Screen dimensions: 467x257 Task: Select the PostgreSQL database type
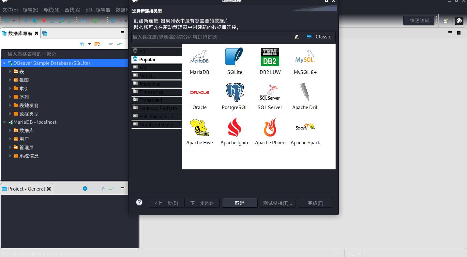click(x=234, y=95)
